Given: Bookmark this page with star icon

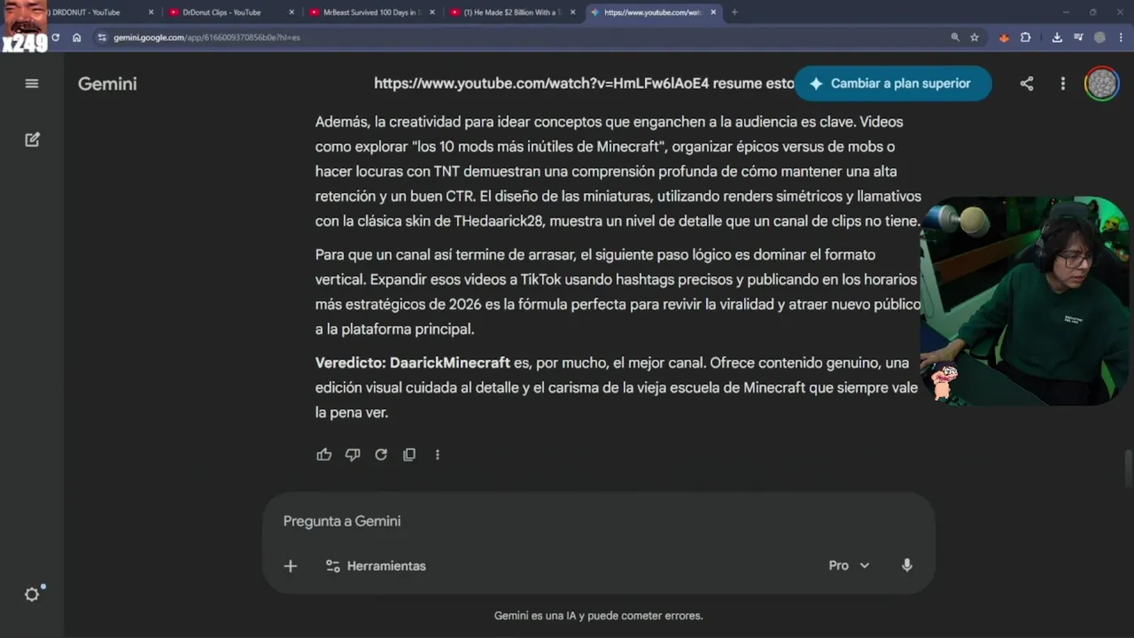Looking at the screenshot, I should pyautogui.click(x=975, y=37).
